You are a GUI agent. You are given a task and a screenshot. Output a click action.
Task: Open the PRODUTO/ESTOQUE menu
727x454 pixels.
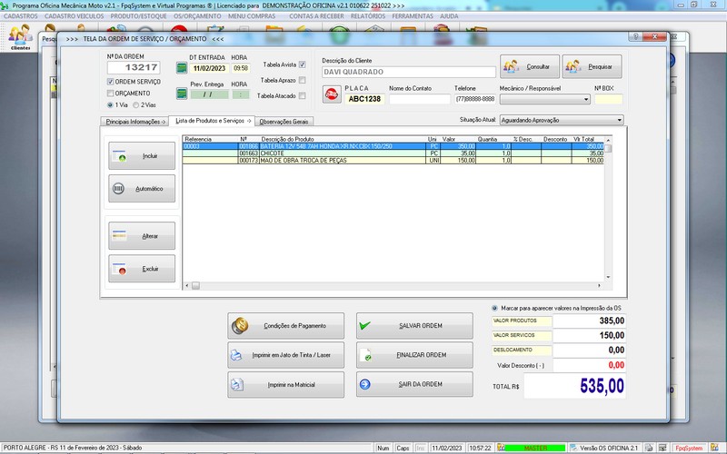point(138,15)
